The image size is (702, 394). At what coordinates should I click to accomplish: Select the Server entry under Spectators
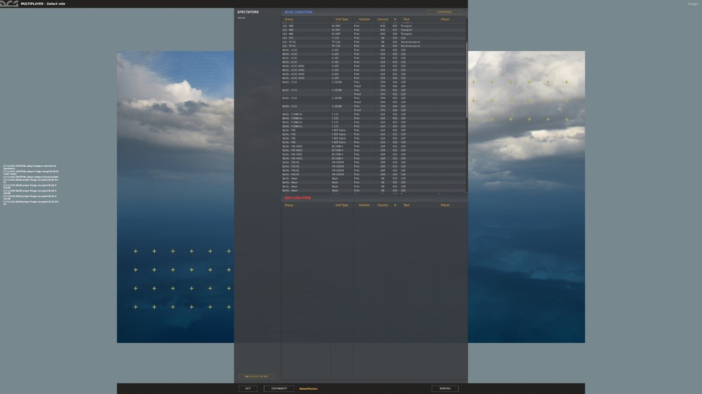point(241,18)
